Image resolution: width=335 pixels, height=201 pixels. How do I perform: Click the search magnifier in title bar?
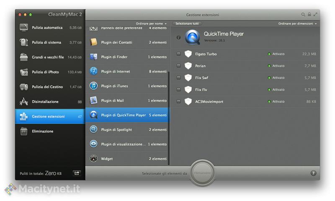303,15
